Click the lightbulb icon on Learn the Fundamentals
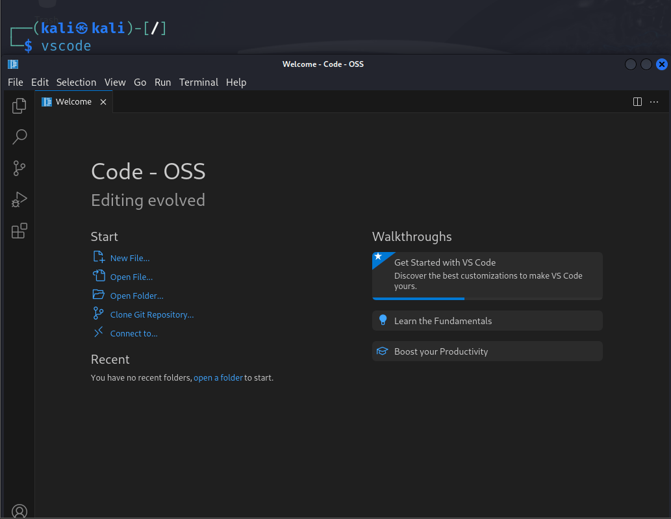 coord(383,320)
